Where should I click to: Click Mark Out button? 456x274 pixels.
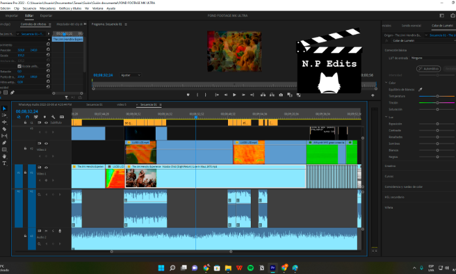[206, 95]
